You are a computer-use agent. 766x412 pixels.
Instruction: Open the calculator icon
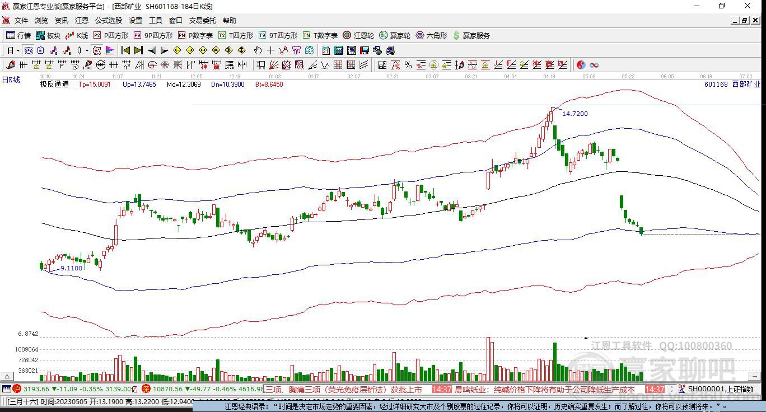pyautogui.click(x=338, y=50)
